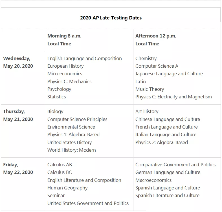Click 'Physics C: Electricity and Magnetism'

click(x=173, y=97)
